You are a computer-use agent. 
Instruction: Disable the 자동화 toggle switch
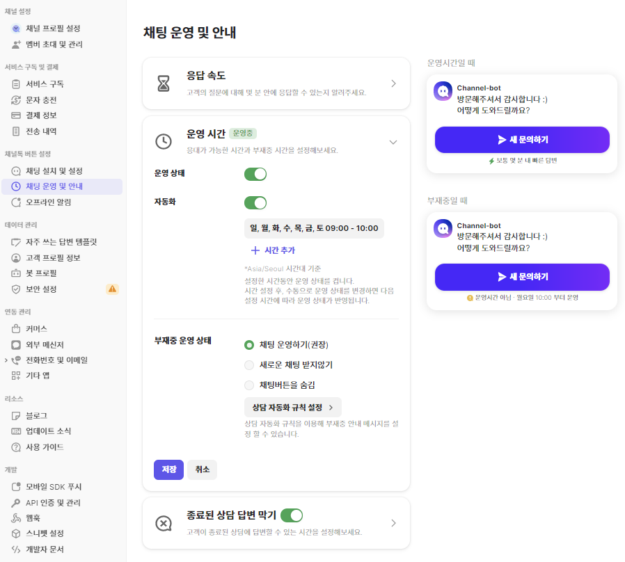click(255, 203)
